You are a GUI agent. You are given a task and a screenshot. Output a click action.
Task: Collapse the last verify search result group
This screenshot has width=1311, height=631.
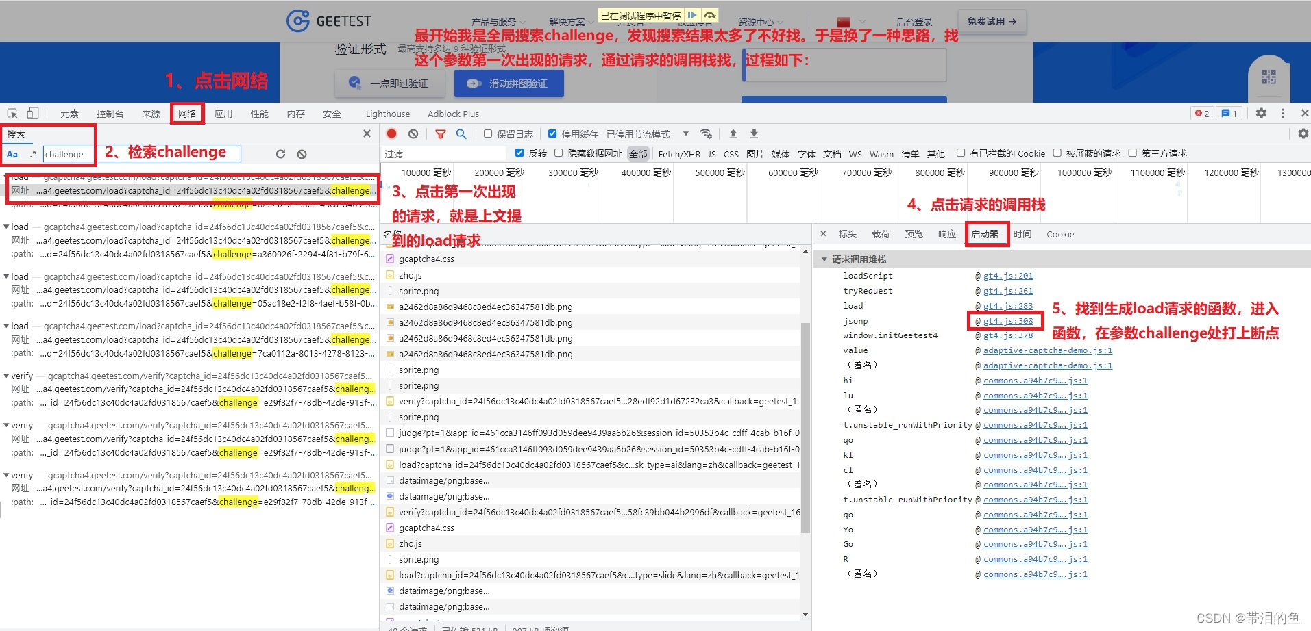point(7,475)
